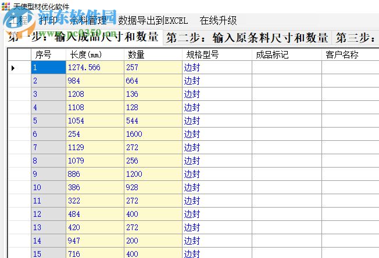Viewport: 379px width, 258px height.
Task: Select the 边封 cell in row 1
Action: click(217, 67)
